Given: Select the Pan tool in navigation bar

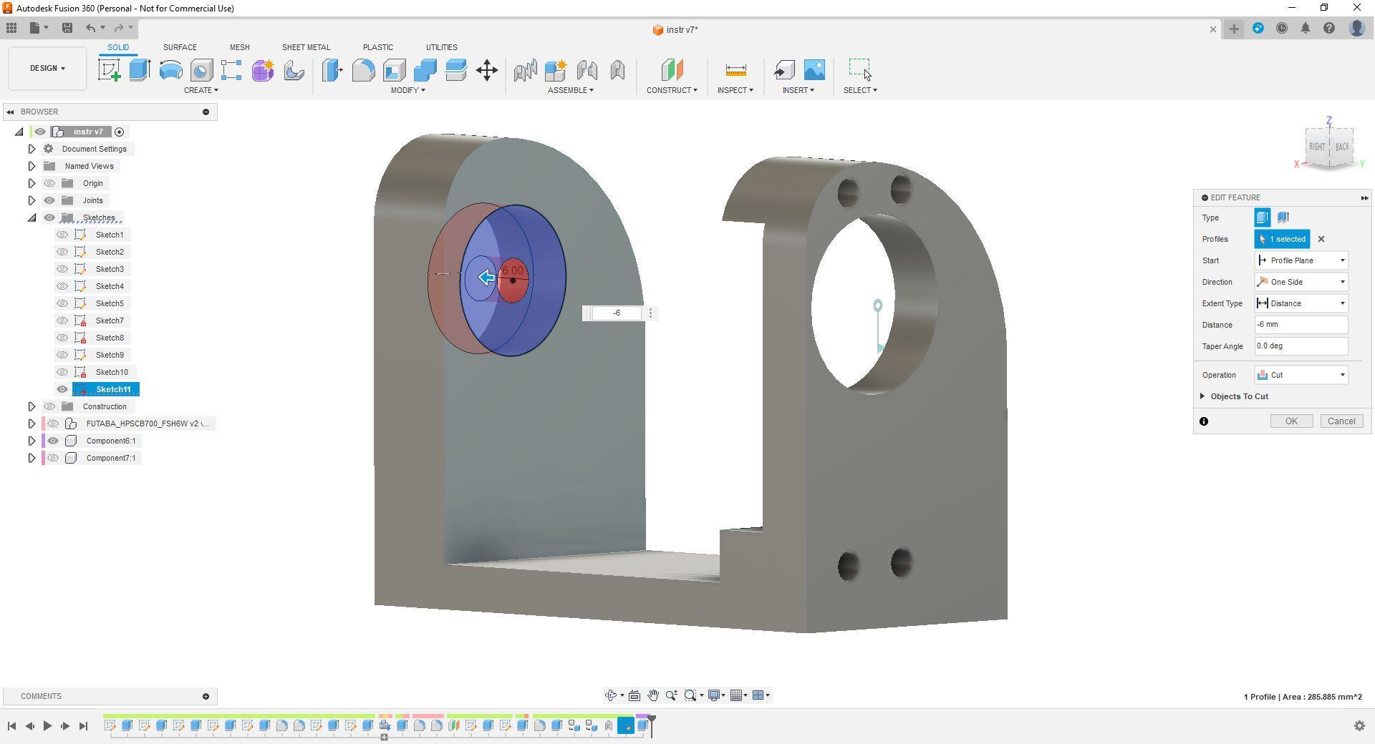Looking at the screenshot, I should click(653, 695).
